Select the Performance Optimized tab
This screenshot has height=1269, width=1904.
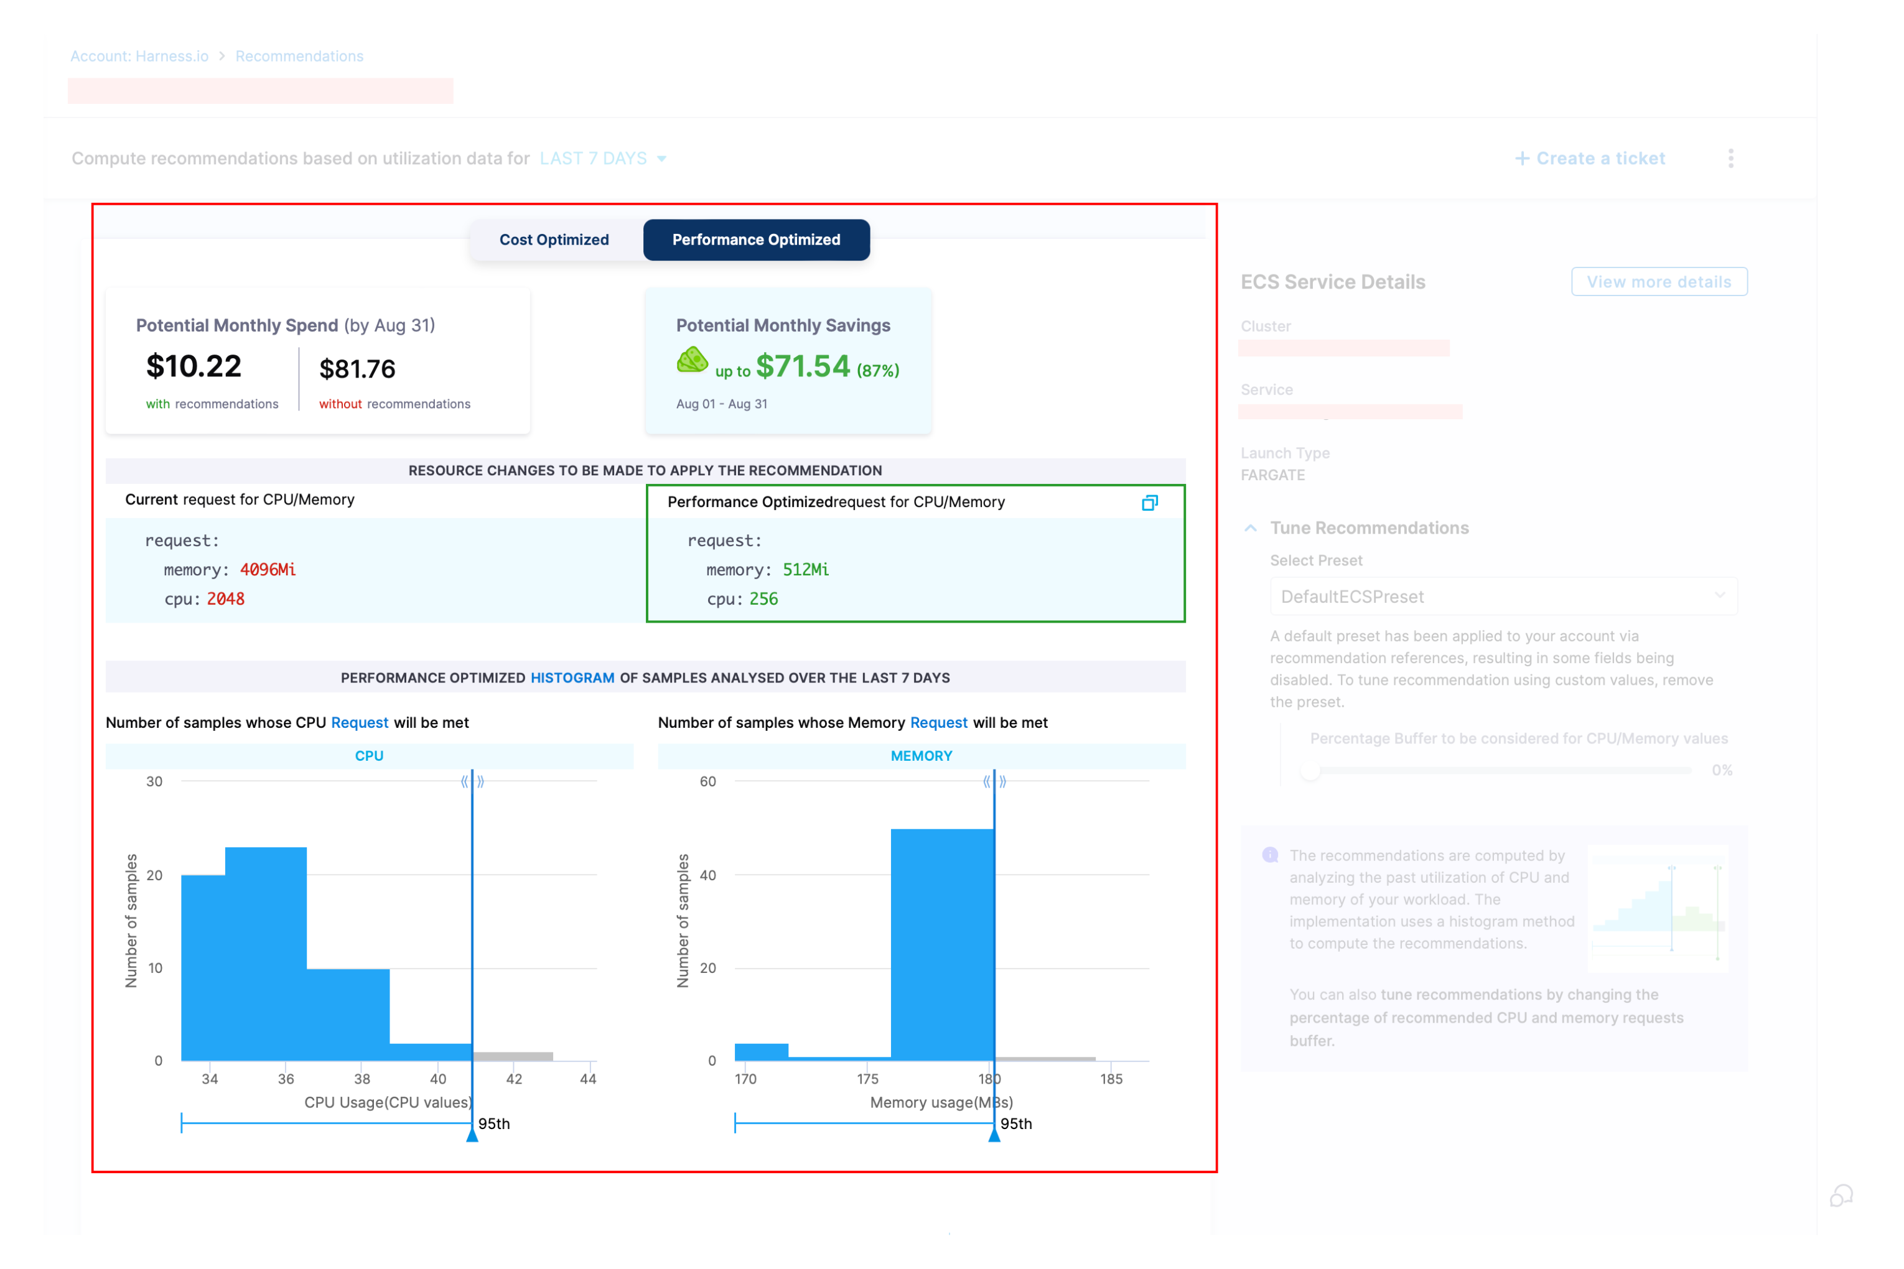756,239
